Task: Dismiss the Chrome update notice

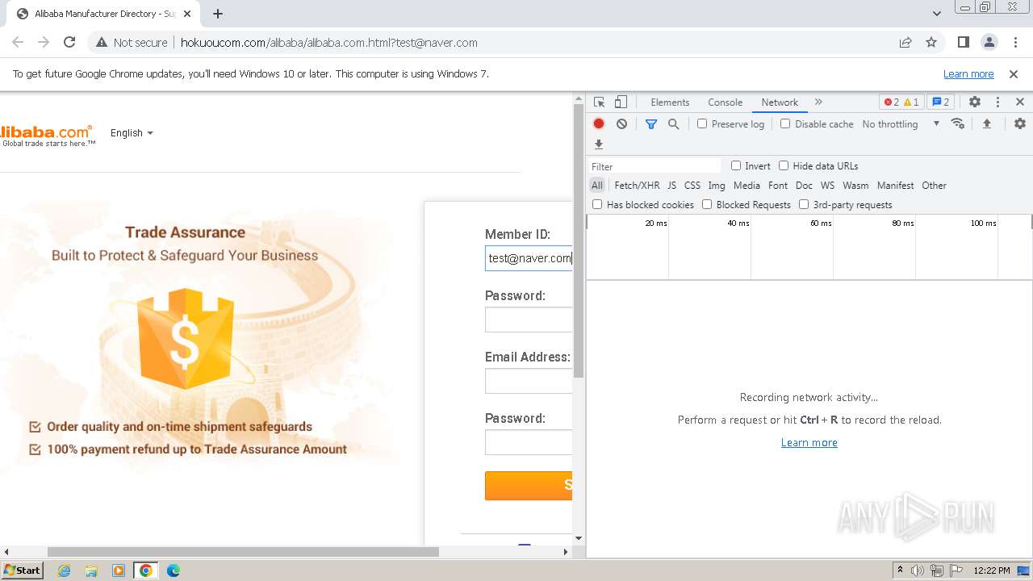Action: point(1014,73)
